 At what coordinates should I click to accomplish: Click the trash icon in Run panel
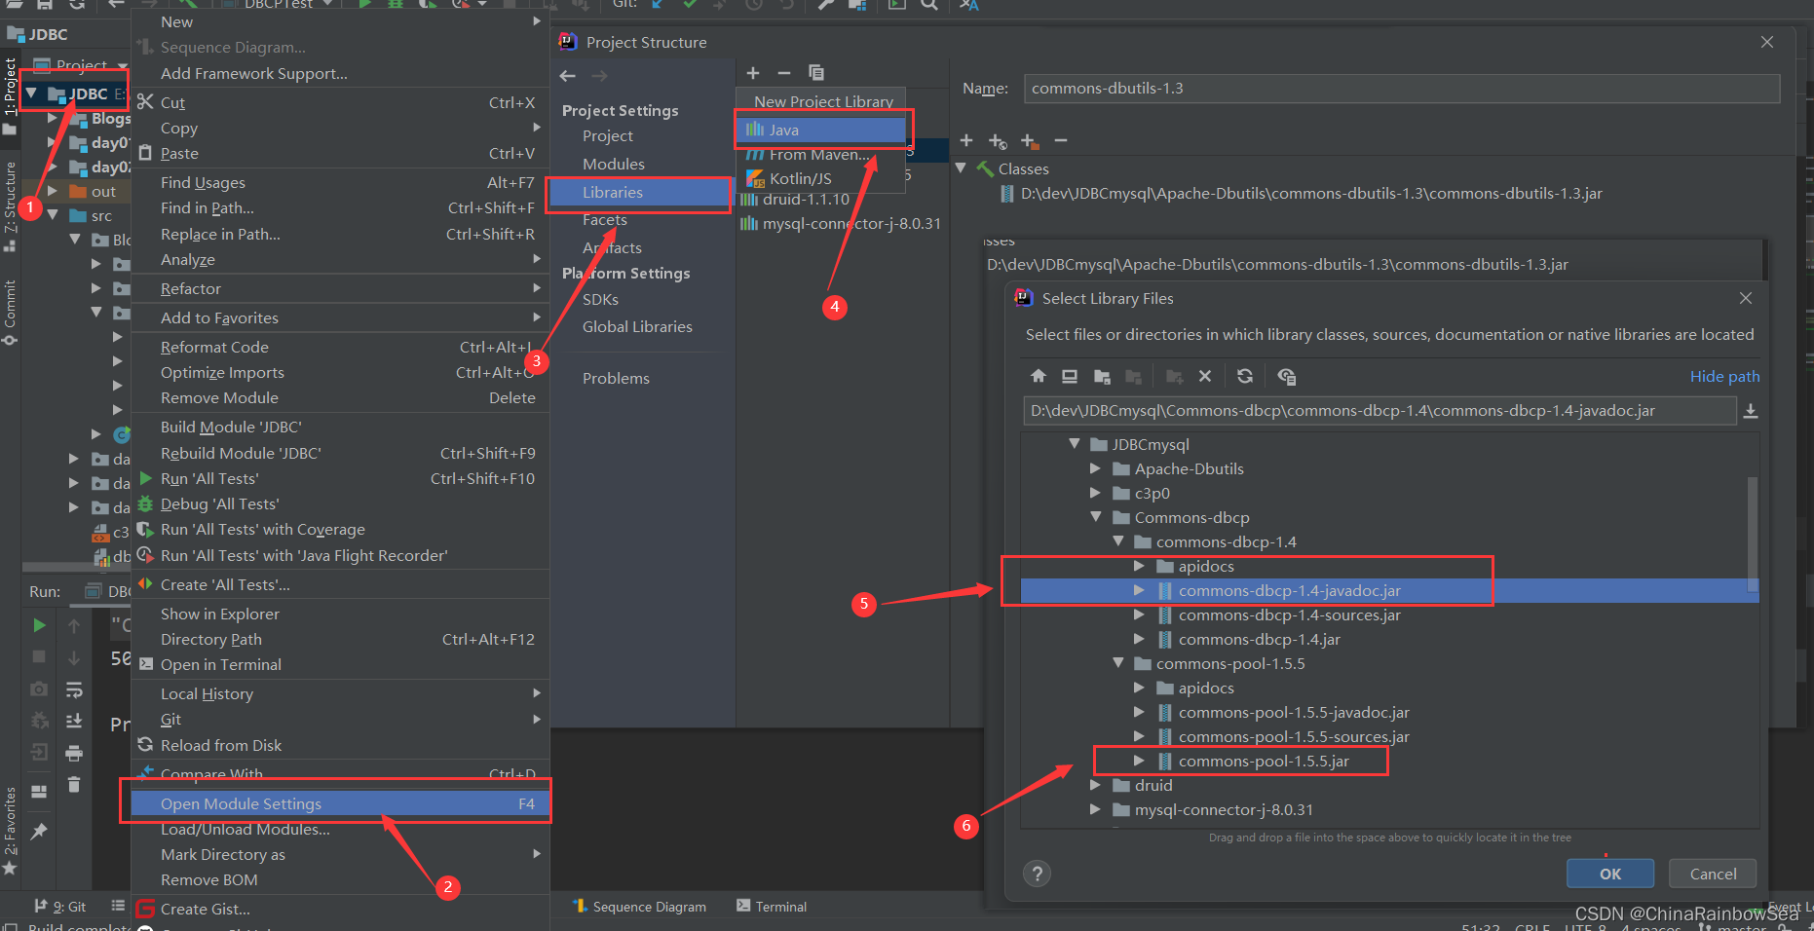[74, 784]
